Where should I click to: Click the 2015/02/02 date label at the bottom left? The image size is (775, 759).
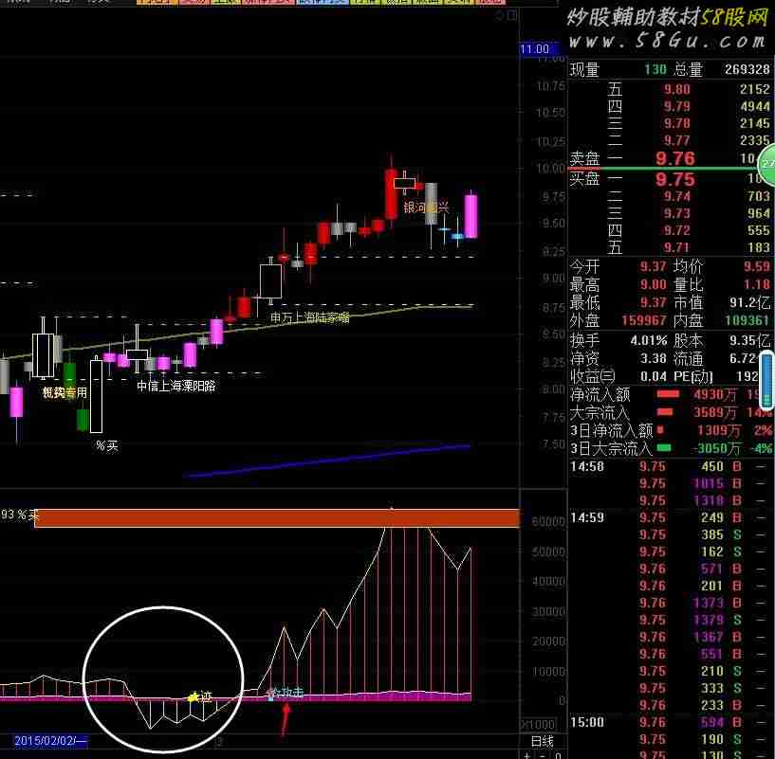[x=50, y=741]
